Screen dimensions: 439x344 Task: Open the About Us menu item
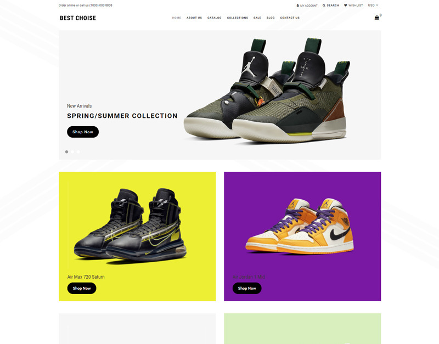click(194, 18)
